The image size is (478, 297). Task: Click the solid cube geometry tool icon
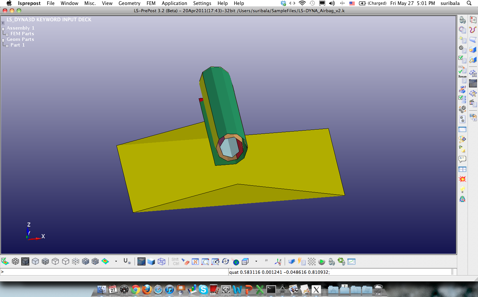473,50
